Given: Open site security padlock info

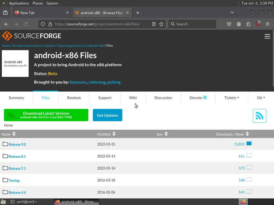Looking at the screenshot, I should 50,24.
